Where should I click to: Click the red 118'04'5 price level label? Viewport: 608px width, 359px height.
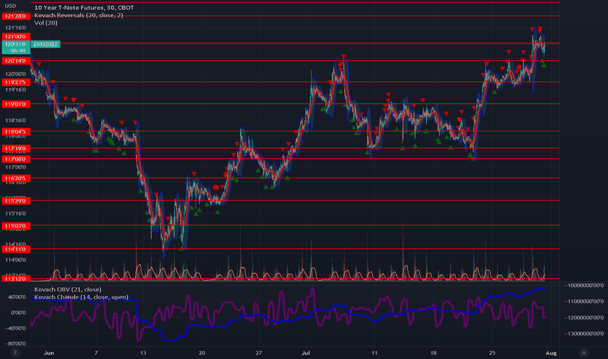click(x=16, y=132)
